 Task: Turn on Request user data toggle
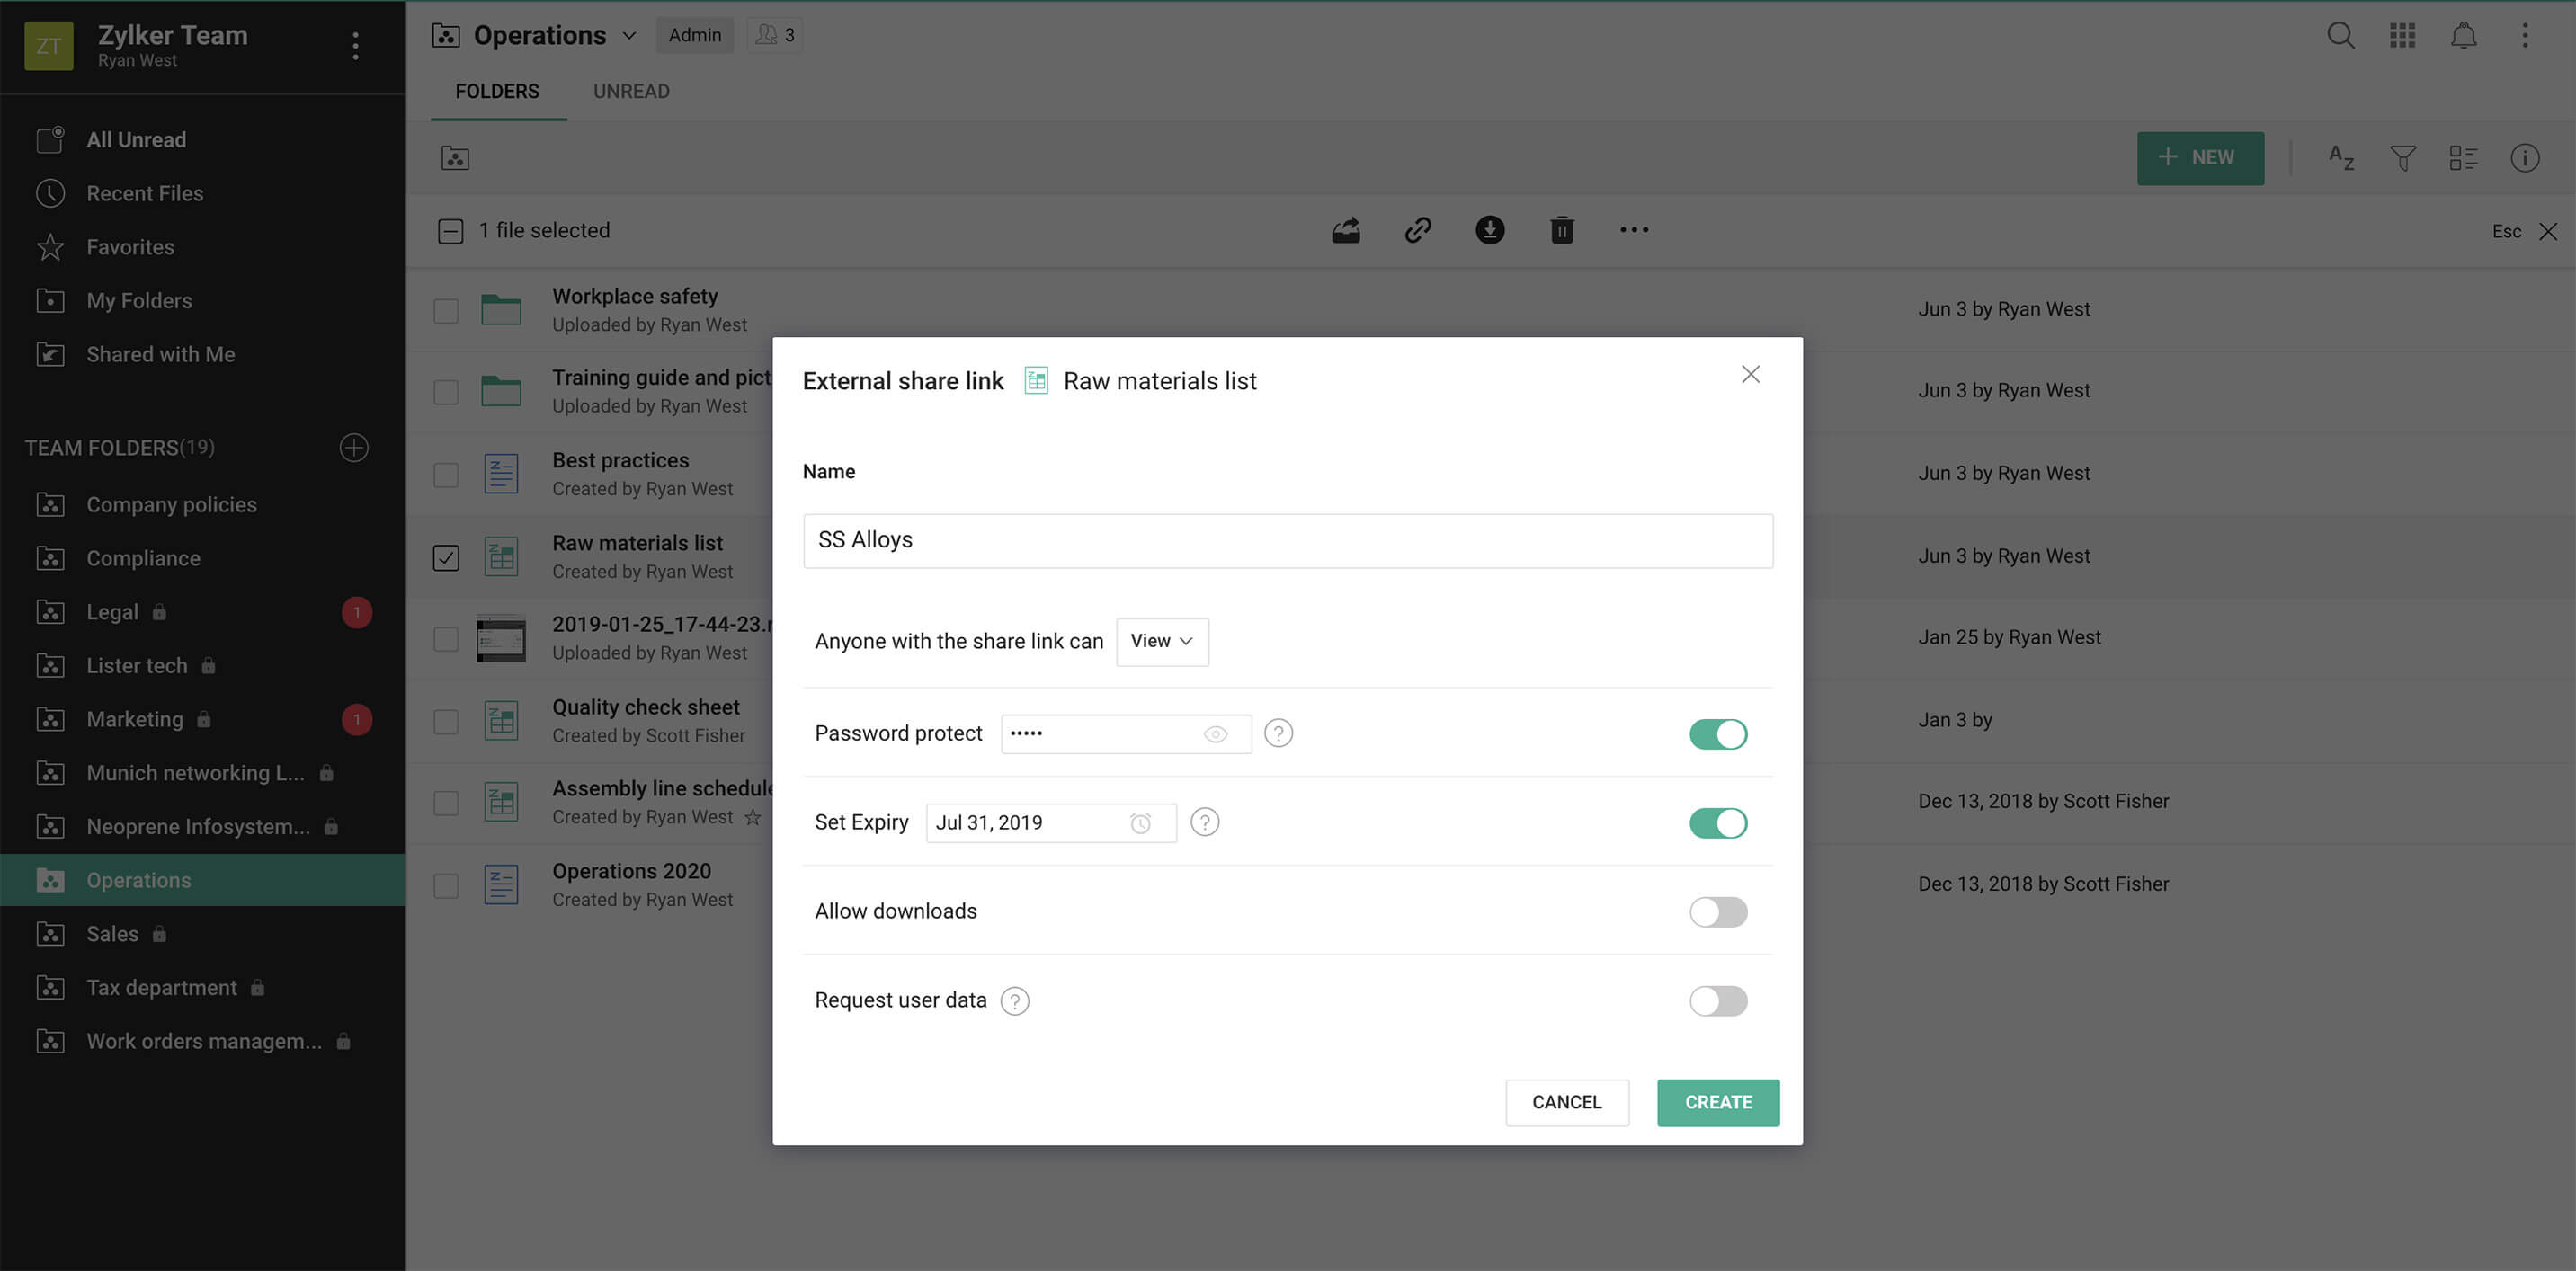click(1717, 1001)
